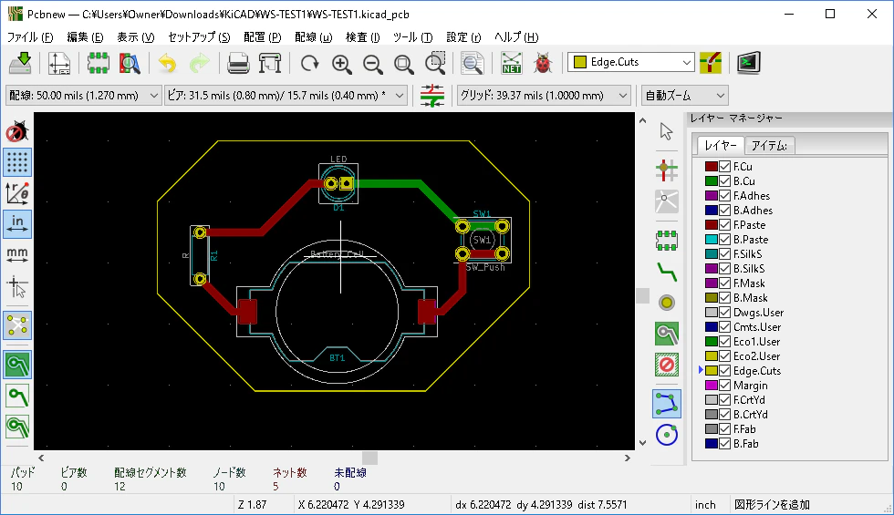This screenshot has height=515, width=894.
Task: Open the ツール menu
Action: click(412, 37)
